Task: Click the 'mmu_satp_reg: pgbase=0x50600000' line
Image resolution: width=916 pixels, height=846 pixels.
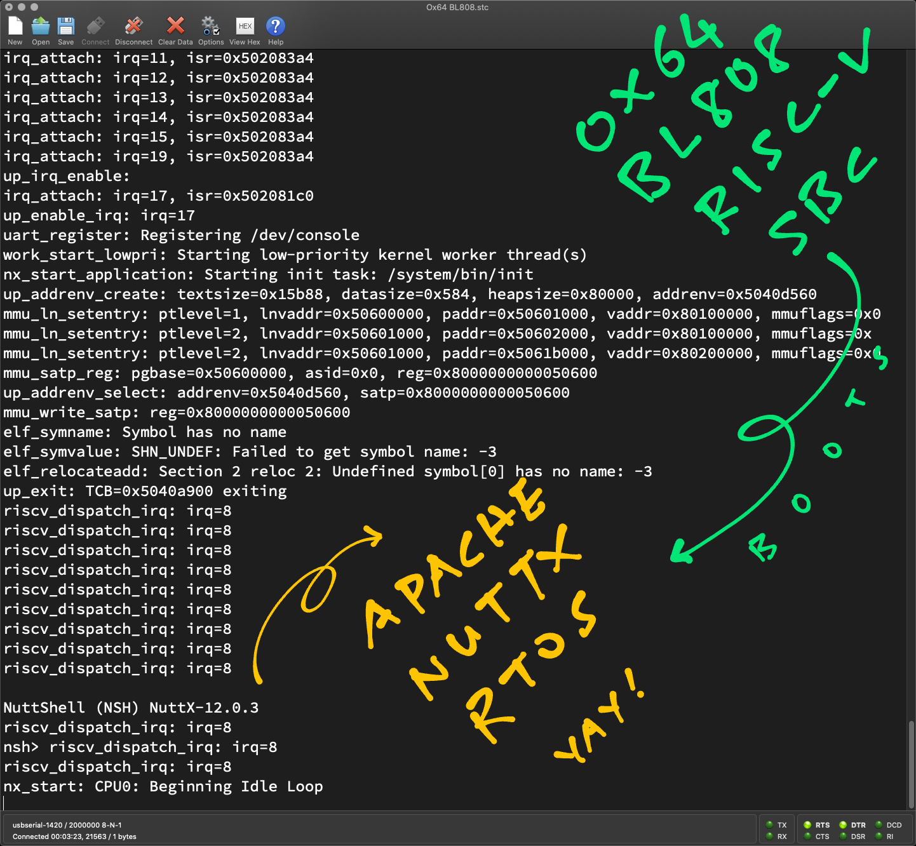Action: (x=300, y=373)
